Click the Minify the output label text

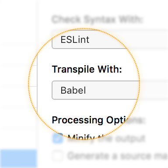click(106, 138)
